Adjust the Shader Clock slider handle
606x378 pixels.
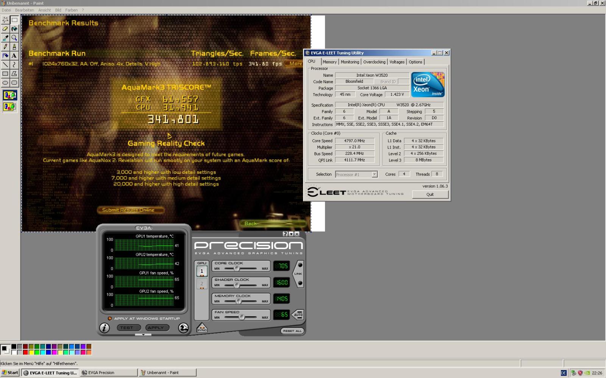237,285
